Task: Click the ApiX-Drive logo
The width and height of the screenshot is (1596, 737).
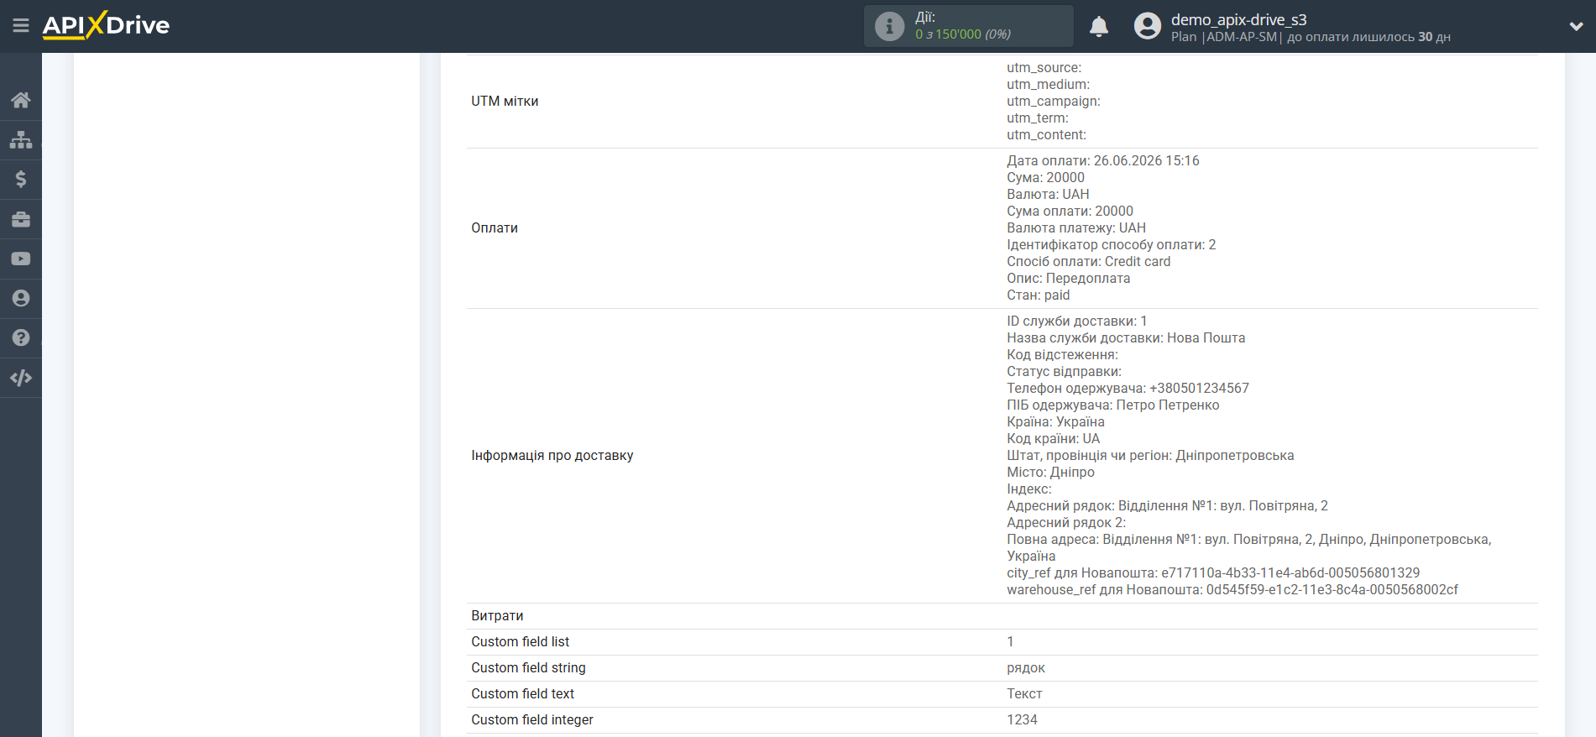Action: click(106, 25)
